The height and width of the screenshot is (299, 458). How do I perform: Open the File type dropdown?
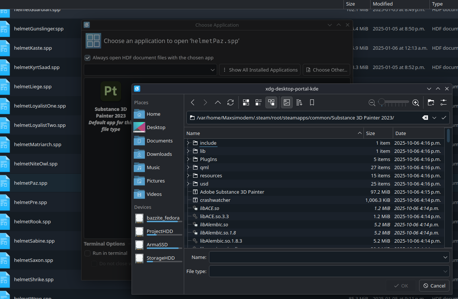[329, 271]
